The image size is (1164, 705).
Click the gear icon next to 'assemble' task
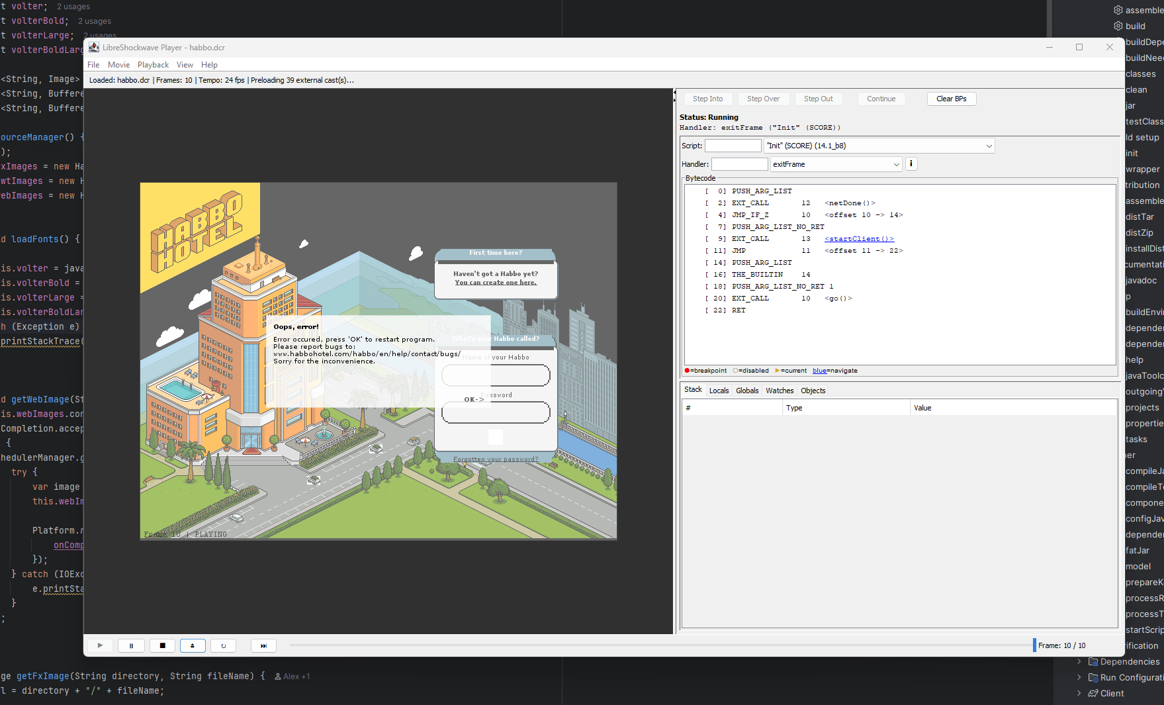click(1118, 10)
